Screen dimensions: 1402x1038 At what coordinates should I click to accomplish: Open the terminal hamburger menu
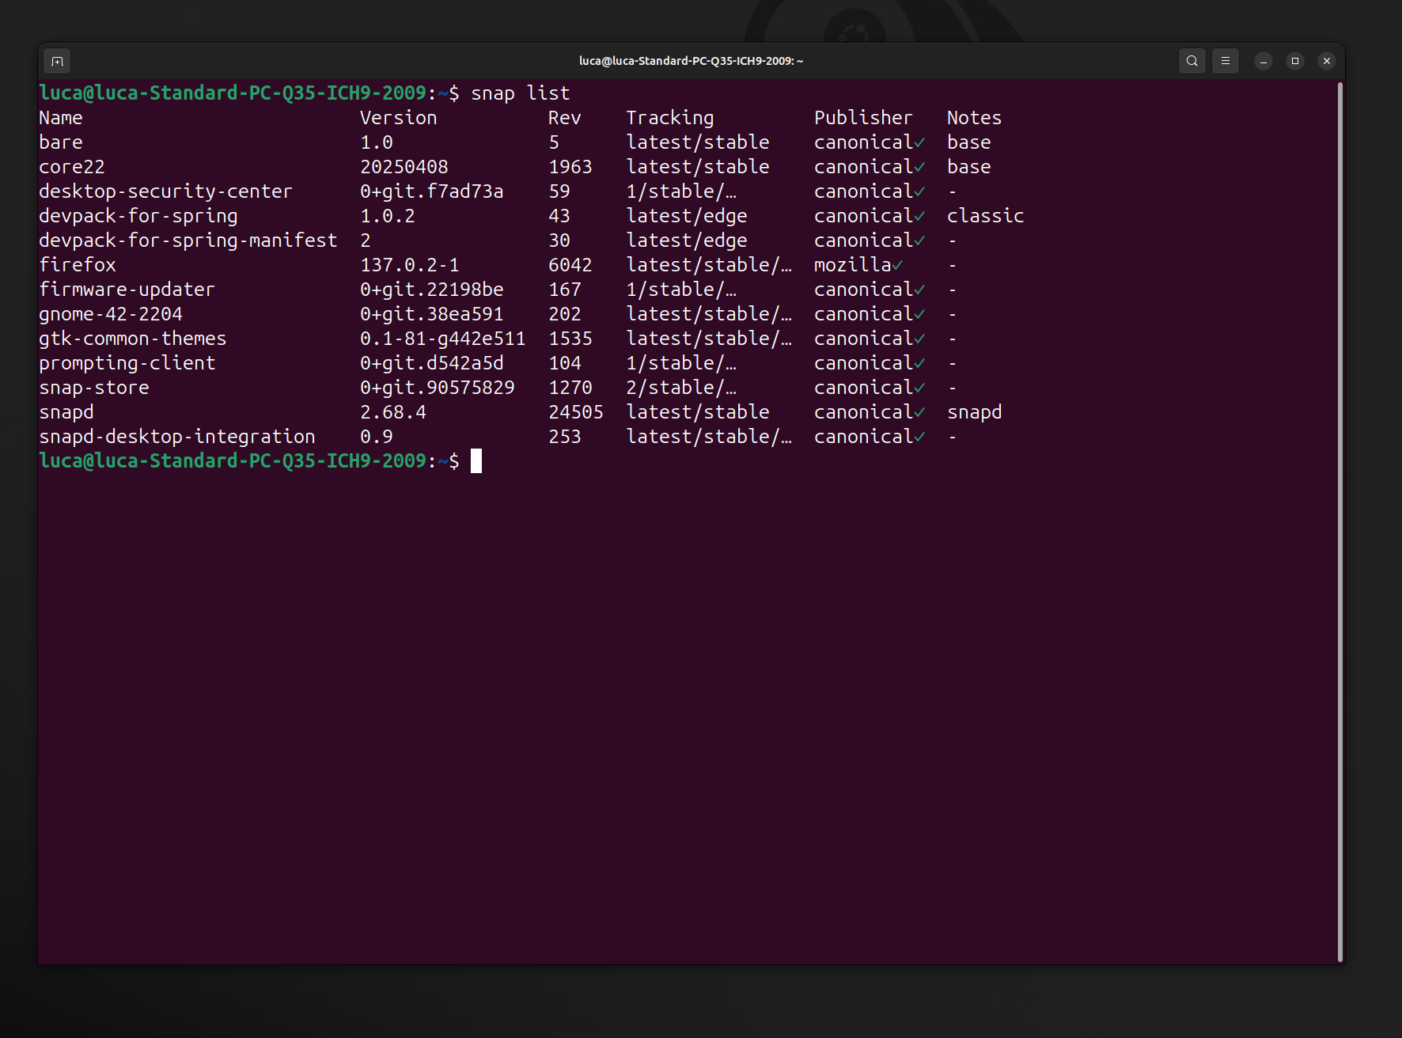pos(1225,61)
